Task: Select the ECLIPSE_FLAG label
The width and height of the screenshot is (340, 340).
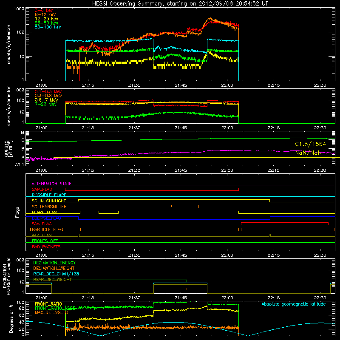Action: tap(46, 218)
